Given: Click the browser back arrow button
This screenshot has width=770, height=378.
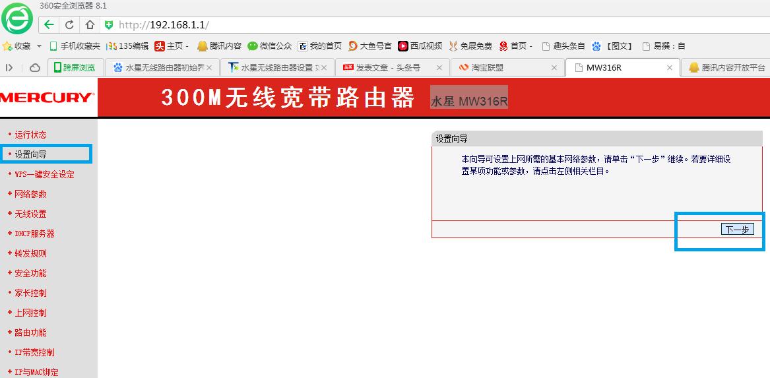Looking at the screenshot, I should tap(49, 24).
